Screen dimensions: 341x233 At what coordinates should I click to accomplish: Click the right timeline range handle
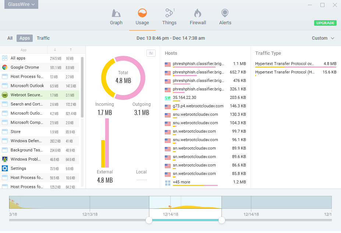click(x=221, y=220)
